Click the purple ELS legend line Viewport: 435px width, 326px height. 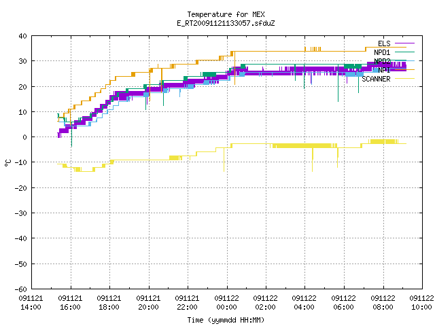[404, 43]
